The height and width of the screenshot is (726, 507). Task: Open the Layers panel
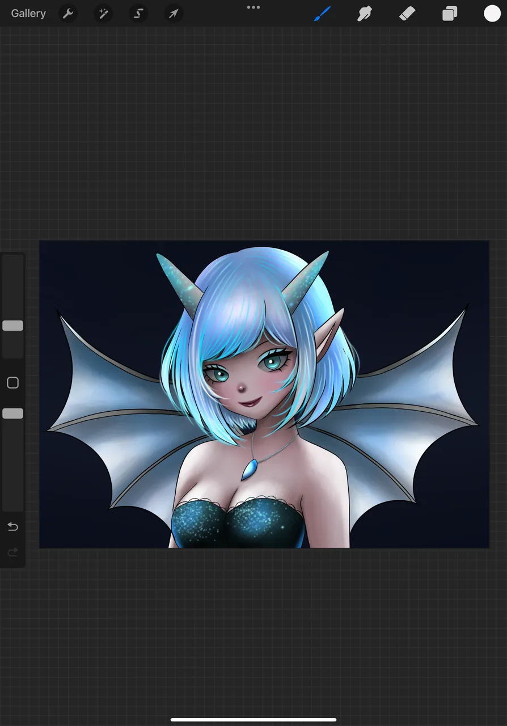pyautogui.click(x=450, y=14)
